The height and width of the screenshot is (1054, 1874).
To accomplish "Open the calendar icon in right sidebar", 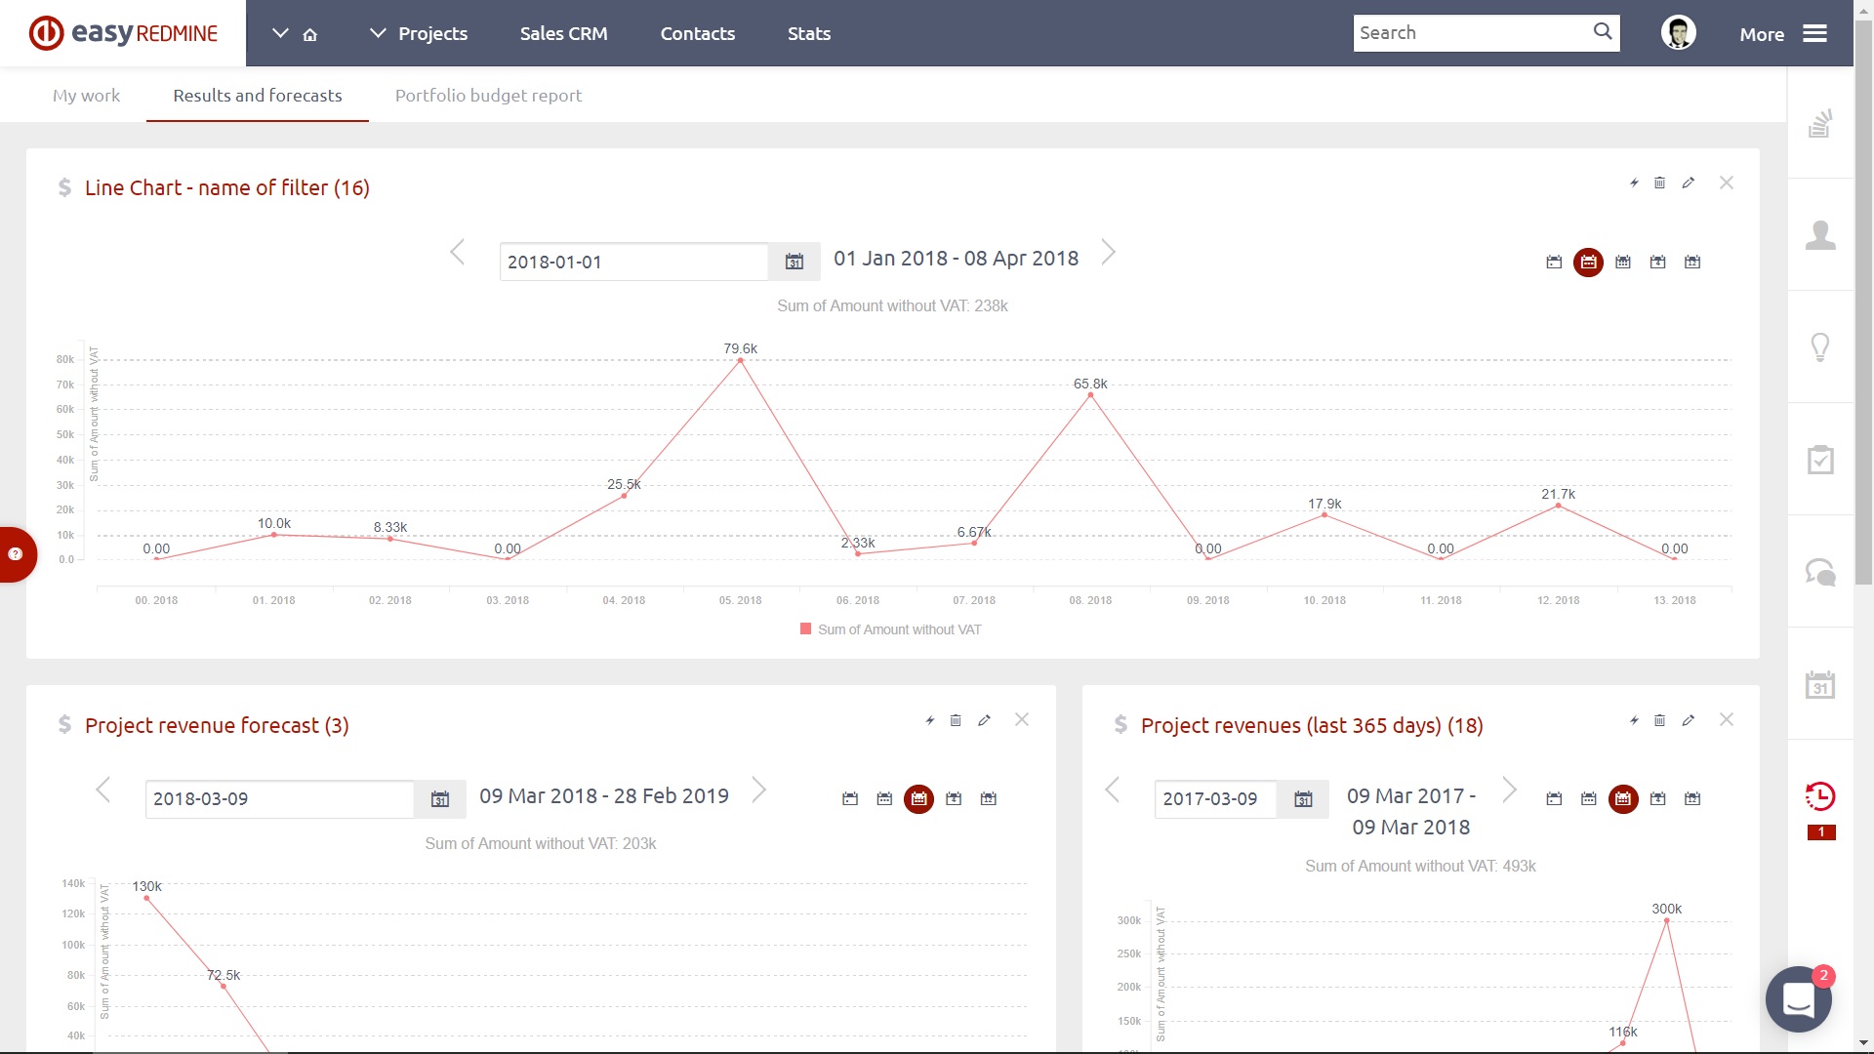I will click(1820, 685).
